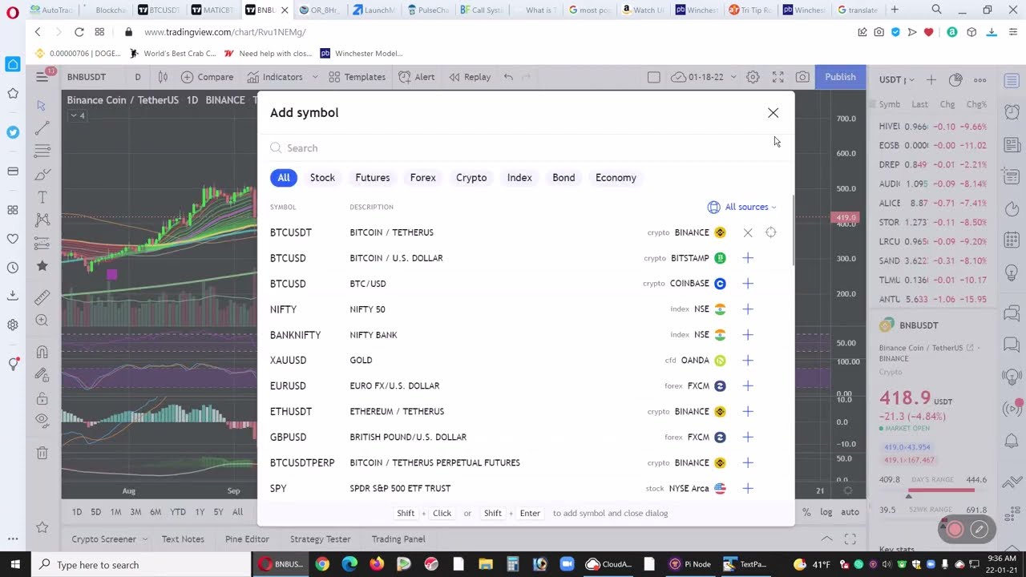Viewport: 1026px width, 577px height.
Task: Open the 01-18-22 layout dropdown
Action: click(x=704, y=77)
